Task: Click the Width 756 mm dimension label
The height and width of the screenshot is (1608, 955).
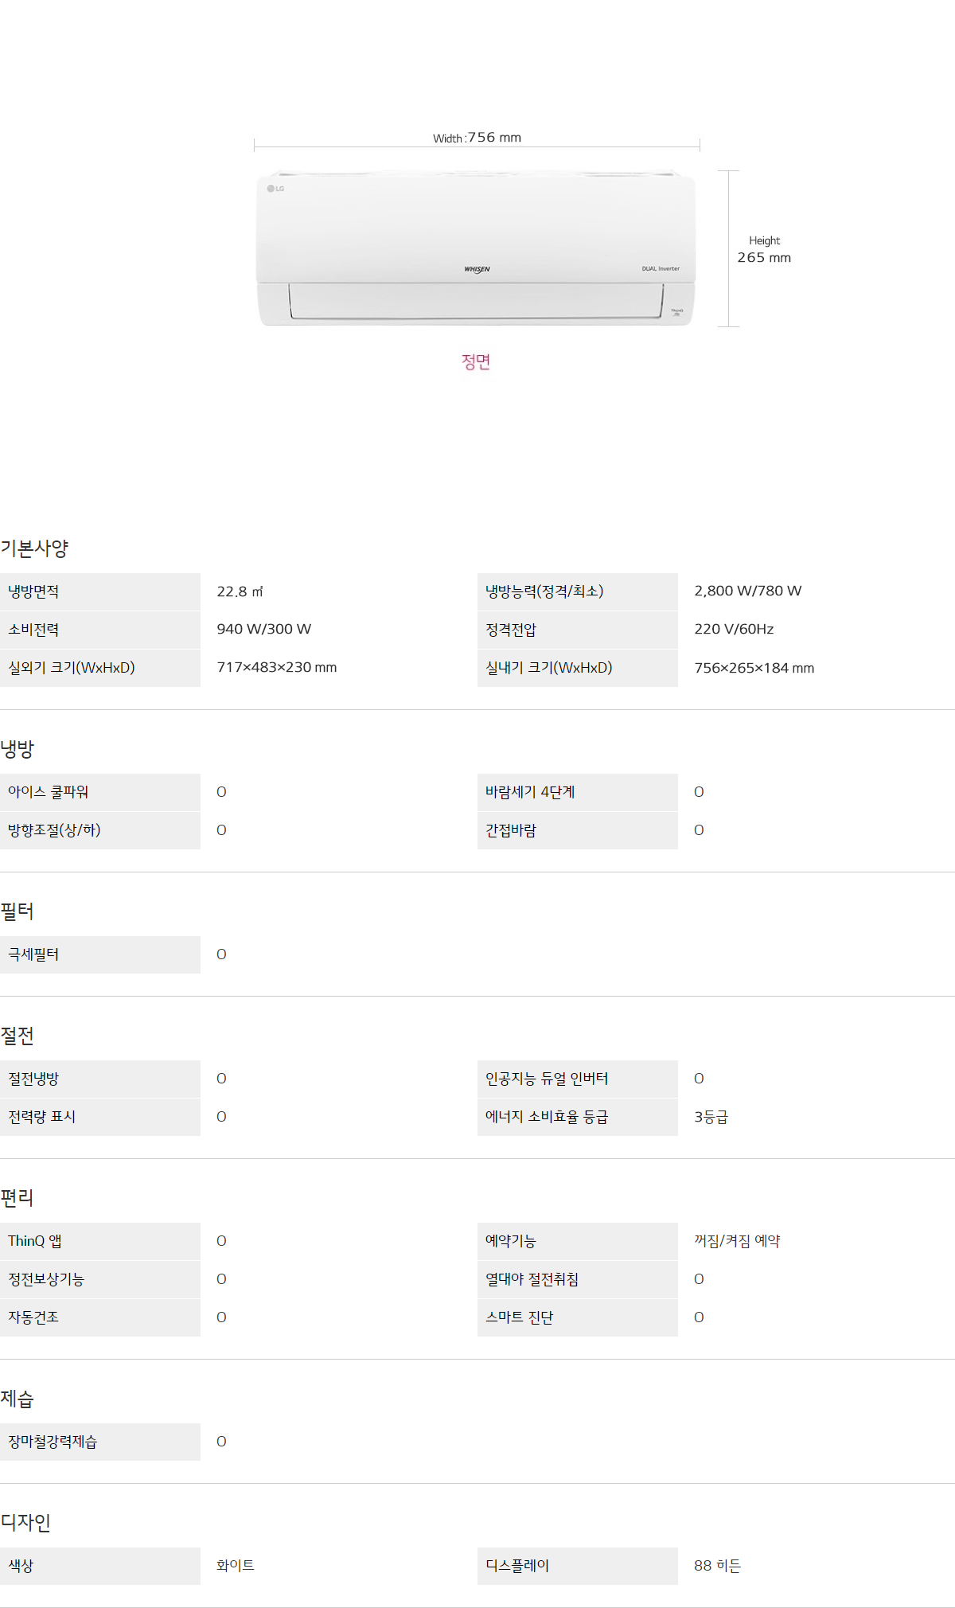Action: [x=477, y=138]
